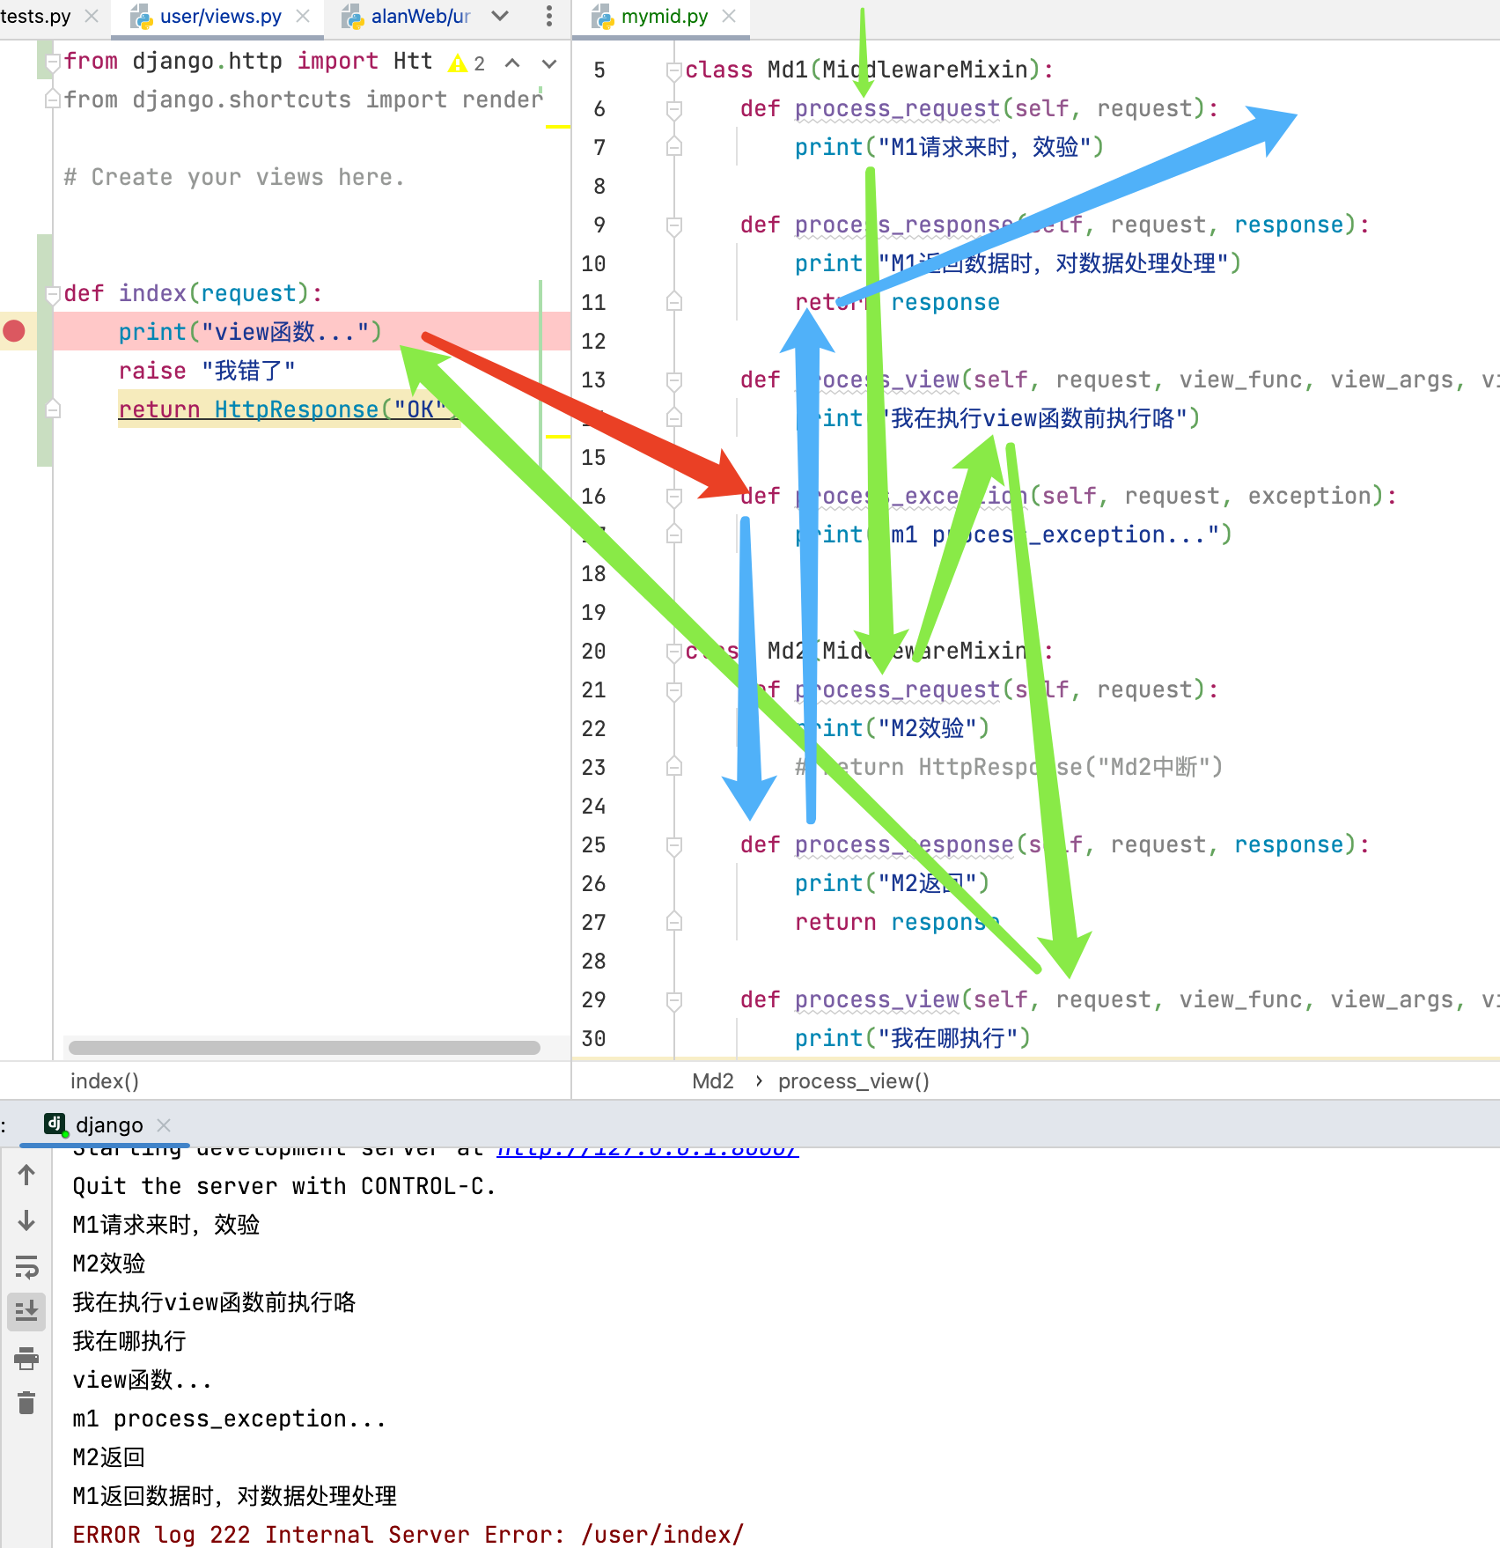This screenshot has height=1548, width=1500.
Task: Click the process_view() breadcrumb
Action: tap(854, 1080)
